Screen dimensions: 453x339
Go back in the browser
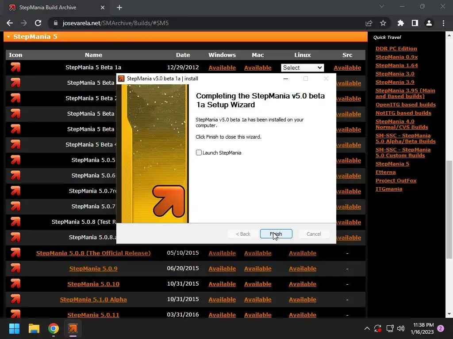10,23
